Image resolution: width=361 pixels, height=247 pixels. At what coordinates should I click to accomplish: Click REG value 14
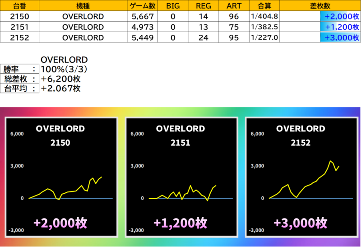tap(204, 16)
